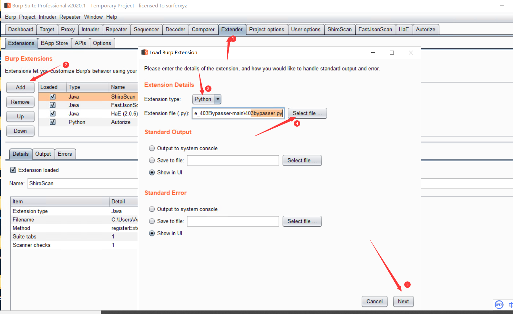The height and width of the screenshot is (314, 513).
Task: Open the extension Errors tab
Action: pyautogui.click(x=65, y=154)
